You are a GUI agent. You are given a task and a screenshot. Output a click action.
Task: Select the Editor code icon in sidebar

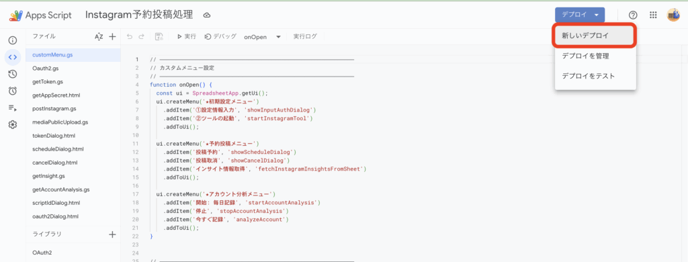click(13, 57)
